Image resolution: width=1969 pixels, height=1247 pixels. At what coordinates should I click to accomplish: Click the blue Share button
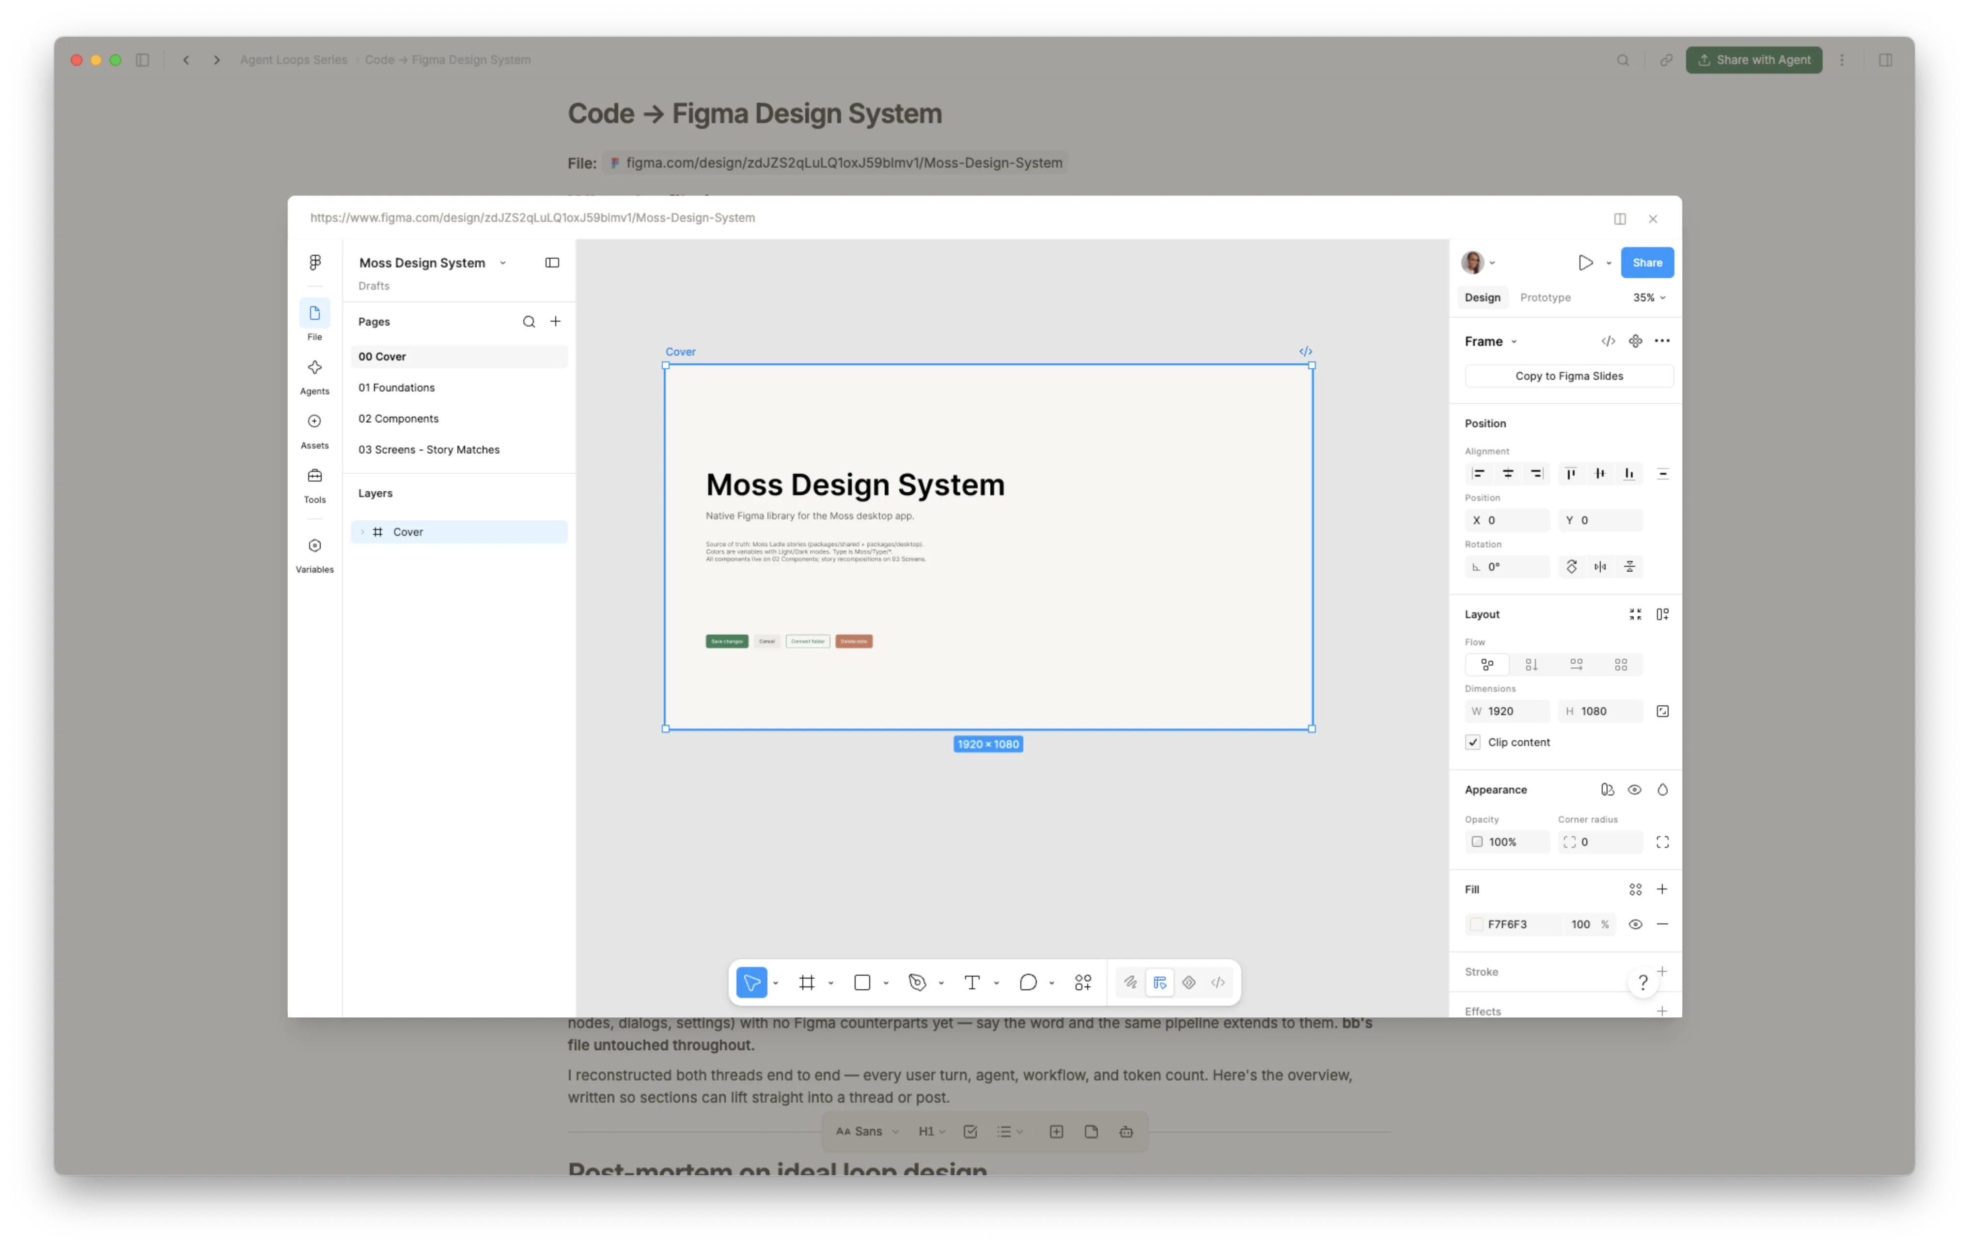1647,263
